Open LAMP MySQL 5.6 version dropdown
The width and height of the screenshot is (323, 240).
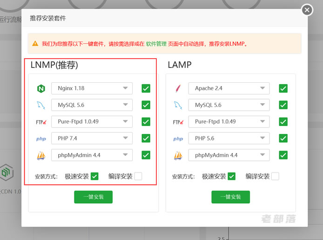(229, 105)
